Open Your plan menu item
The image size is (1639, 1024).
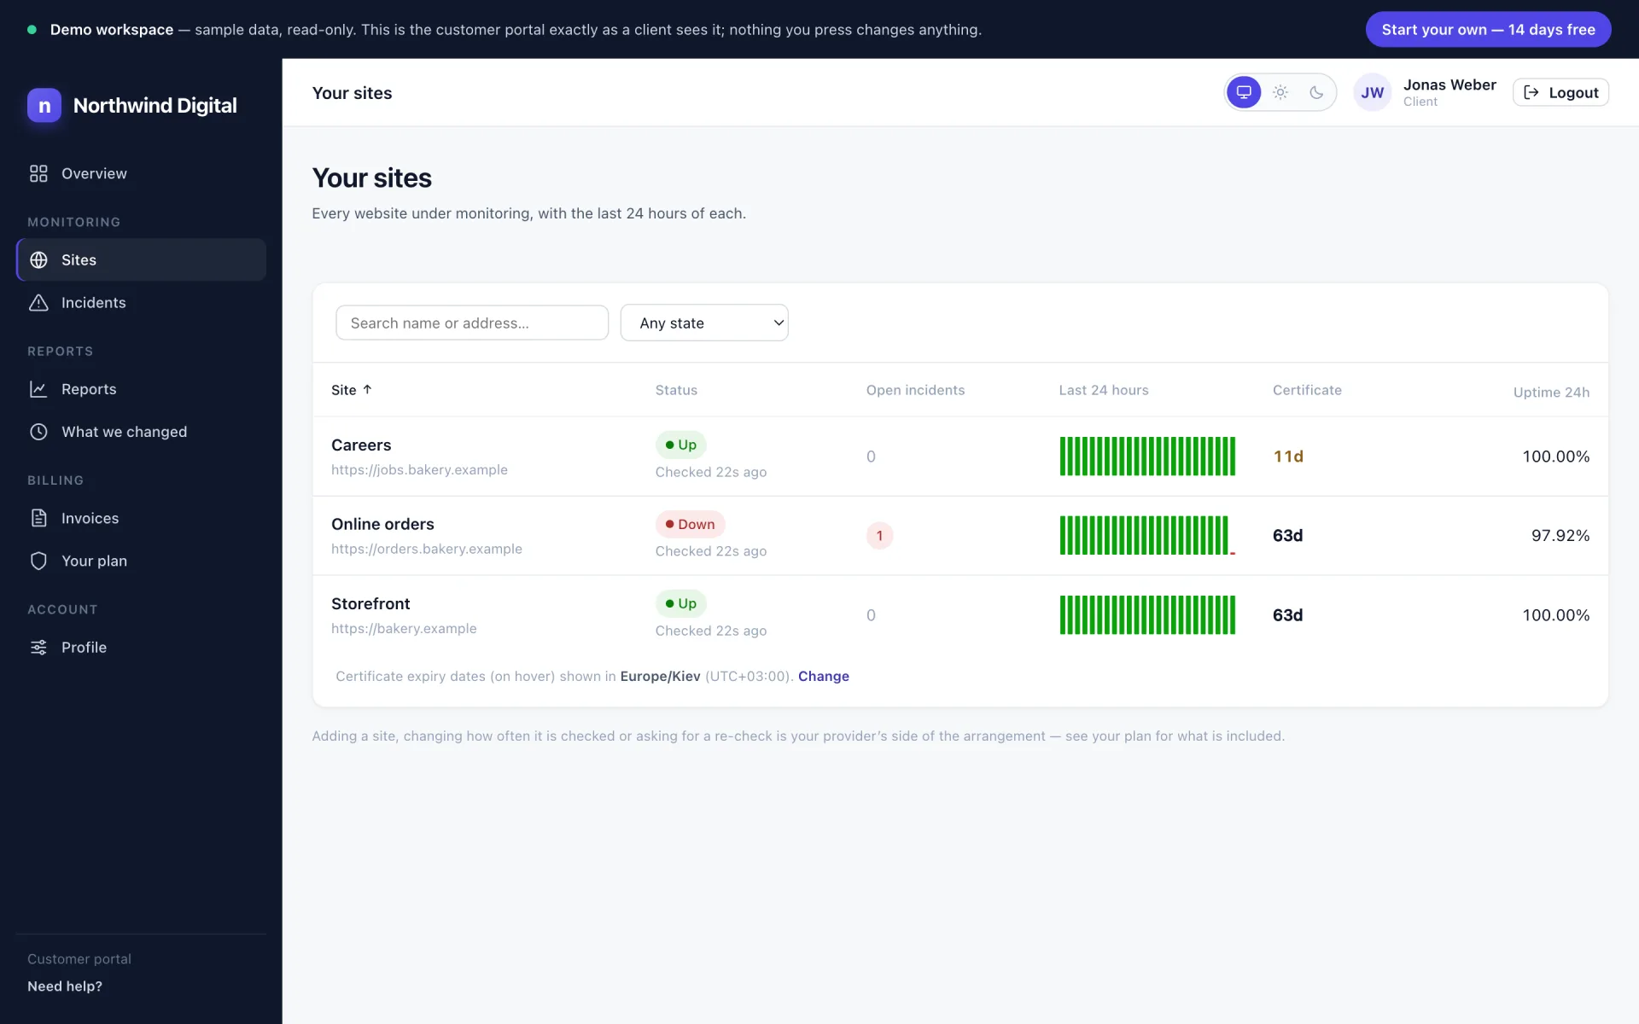coord(141,561)
